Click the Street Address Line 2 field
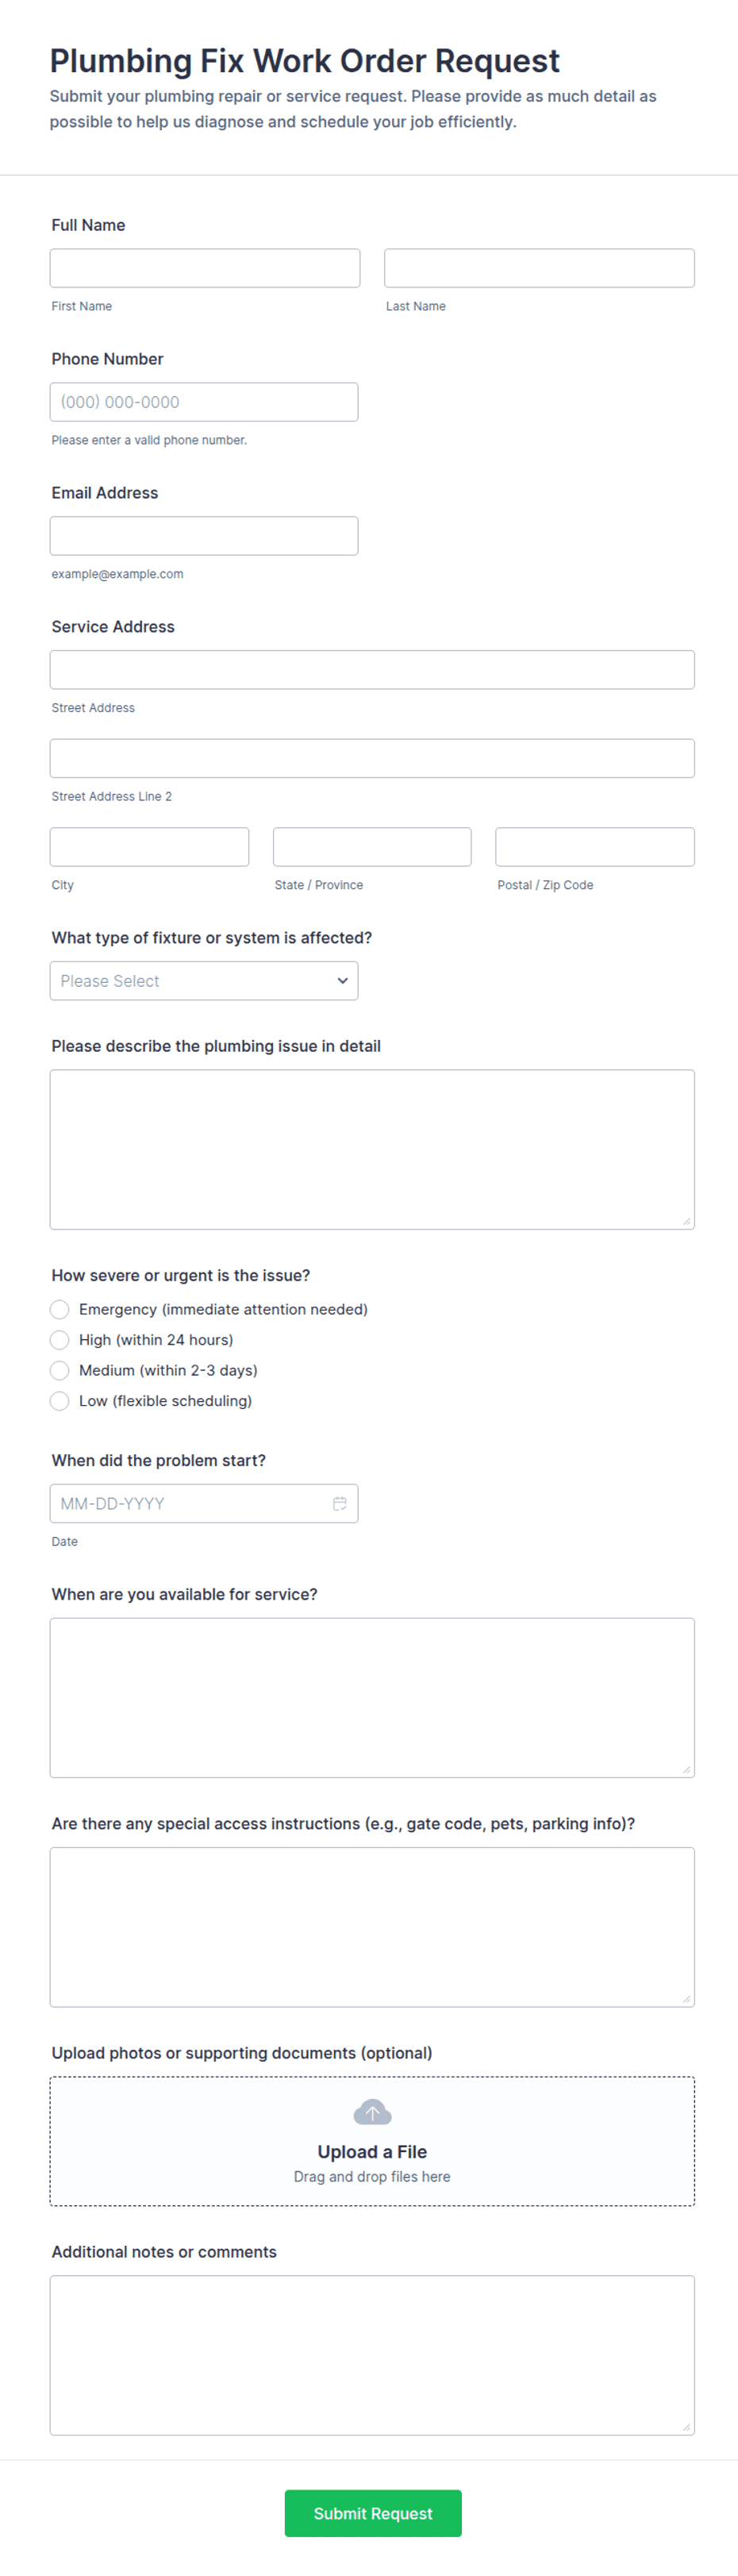The image size is (738, 2576). (x=372, y=758)
